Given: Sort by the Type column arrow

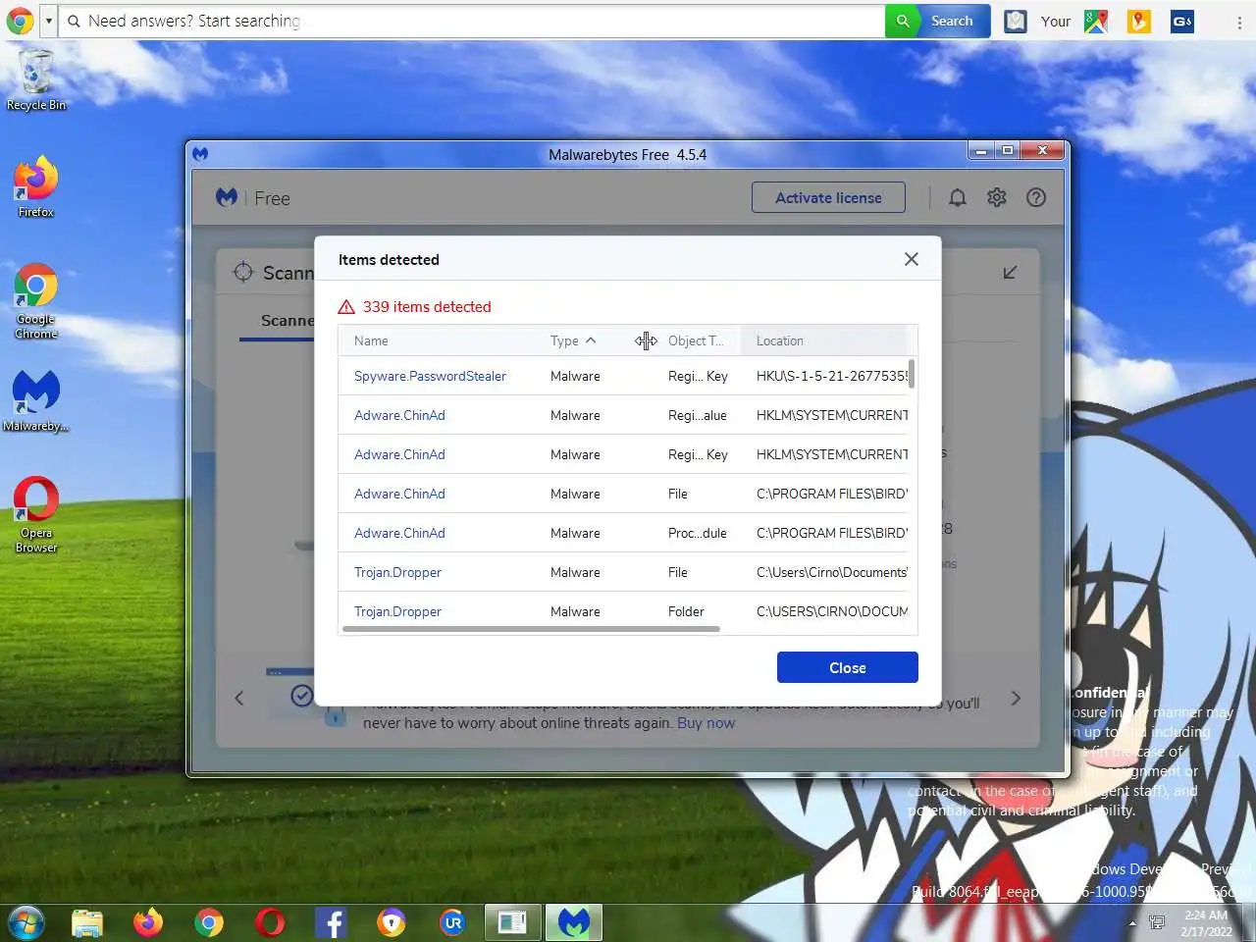Looking at the screenshot, I should [x=591, y=340].
